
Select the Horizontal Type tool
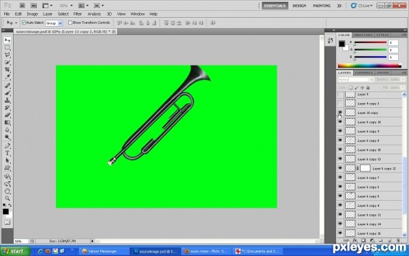click(x=7, y=153)
